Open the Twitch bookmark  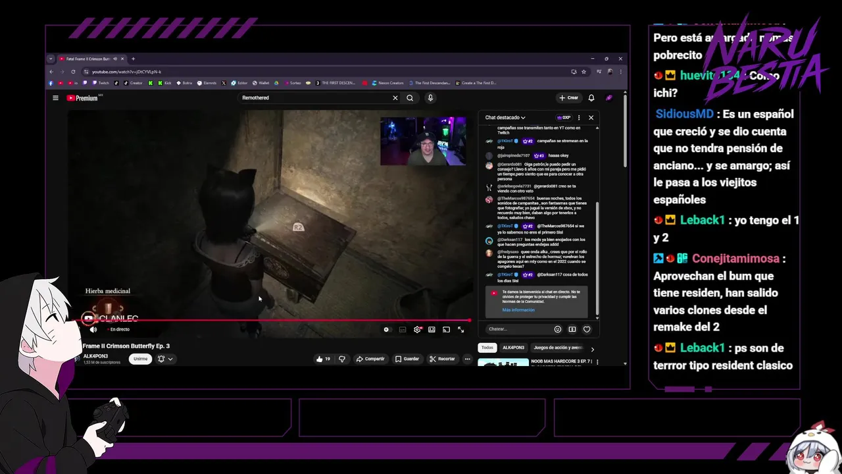(101, 83)
